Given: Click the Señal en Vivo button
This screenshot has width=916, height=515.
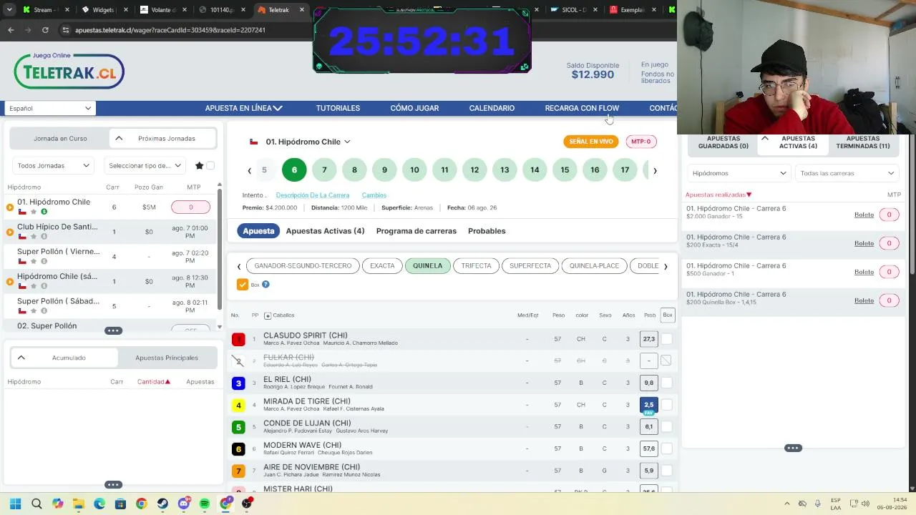Looking at the screenshot, I should (591, 142).
